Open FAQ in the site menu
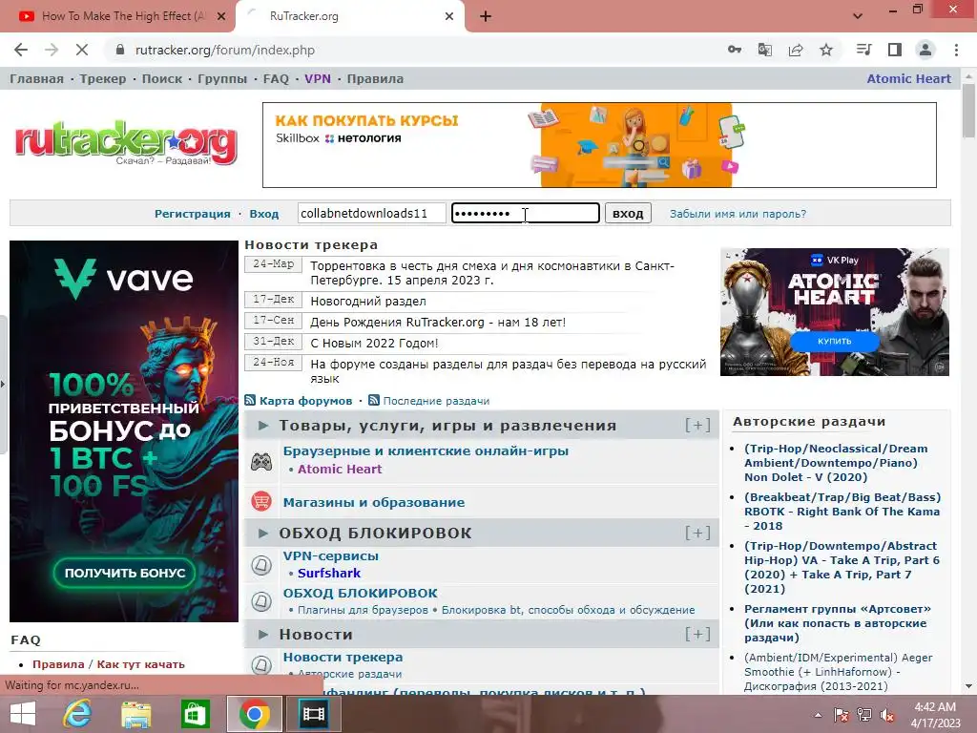 [276, 79]
